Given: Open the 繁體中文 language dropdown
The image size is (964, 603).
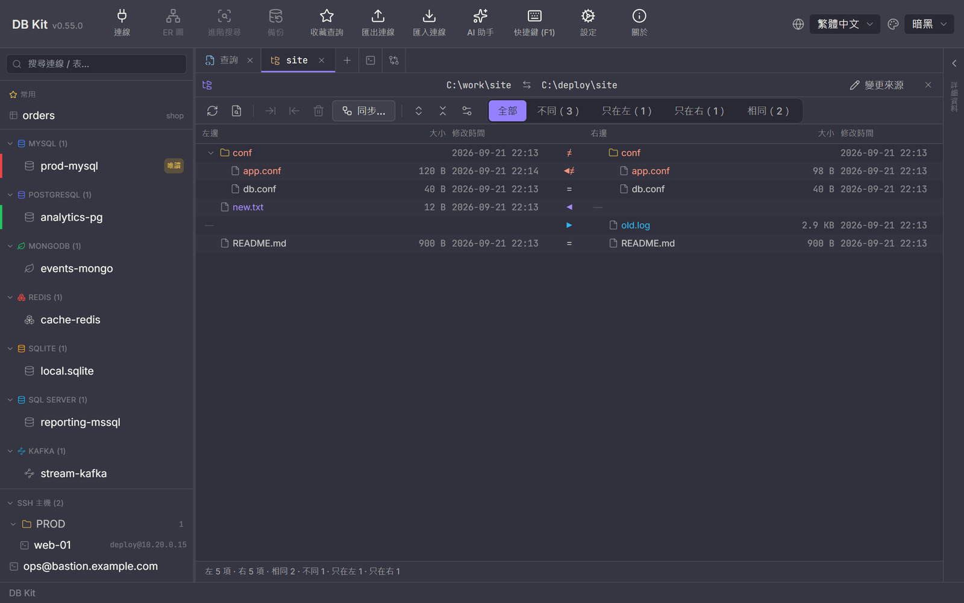Looking at the screenshot, I should point(845,24).
